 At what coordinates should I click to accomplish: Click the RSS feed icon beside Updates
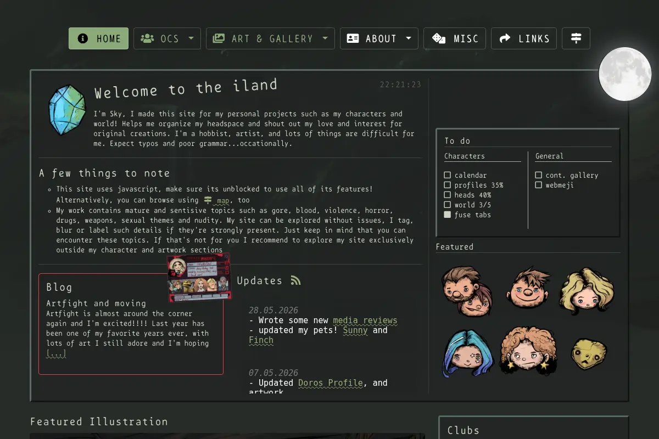[295, 280]
